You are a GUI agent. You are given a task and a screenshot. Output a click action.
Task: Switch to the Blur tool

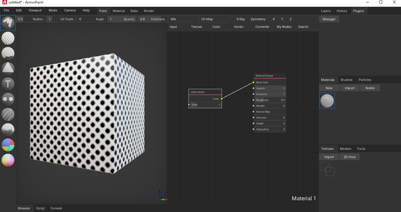[8, 114]
